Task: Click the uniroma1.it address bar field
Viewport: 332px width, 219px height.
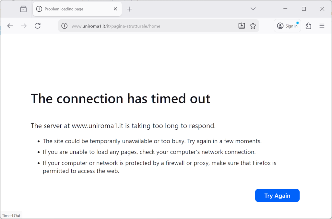Action: (146, 26)
